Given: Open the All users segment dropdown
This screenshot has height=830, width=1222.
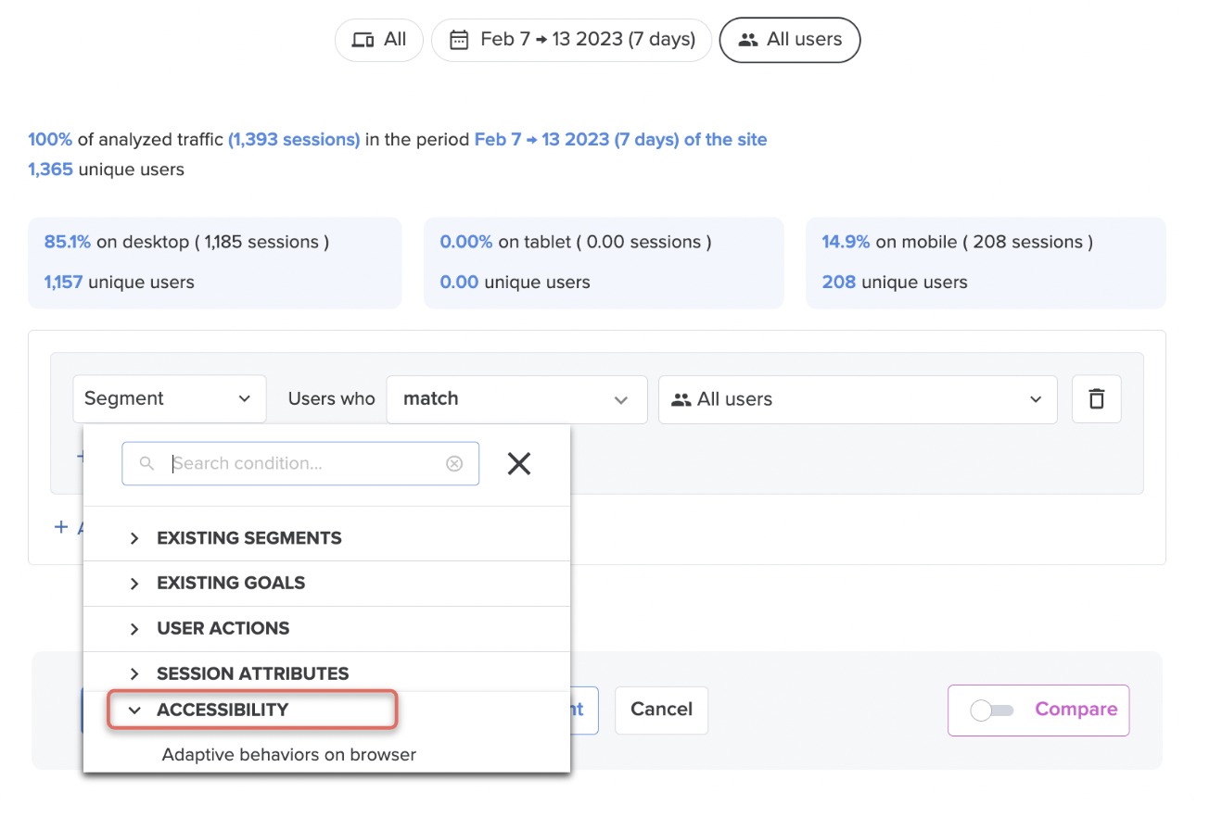Looking at the screenshot, I should point(858,399).
